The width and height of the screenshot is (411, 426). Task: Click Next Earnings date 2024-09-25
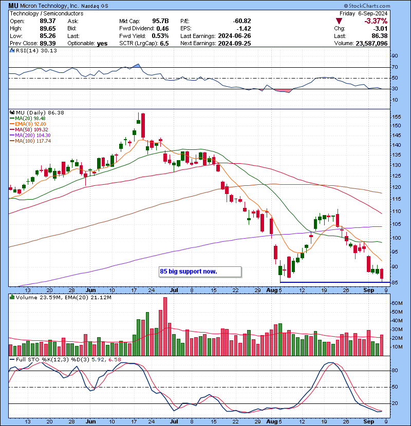(x=234, y=44)
